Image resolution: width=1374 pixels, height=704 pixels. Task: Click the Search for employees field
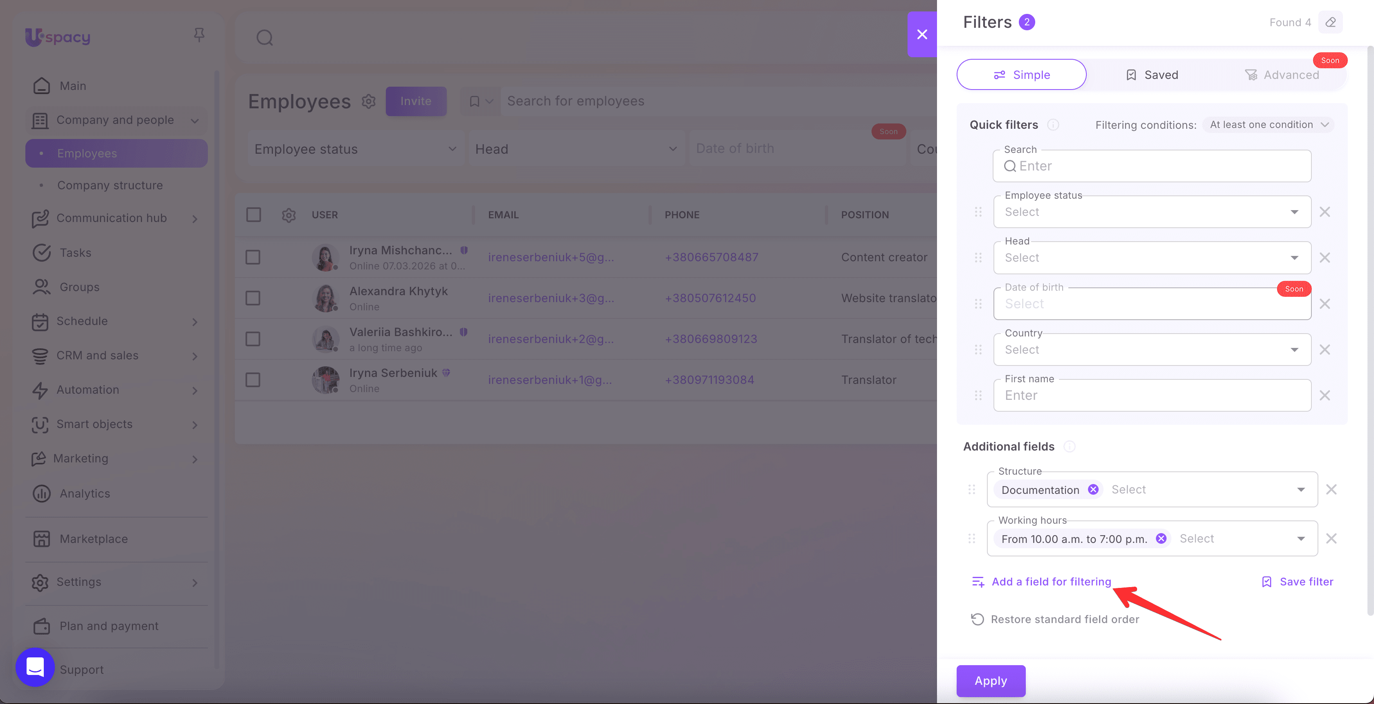tap(718, 101)
